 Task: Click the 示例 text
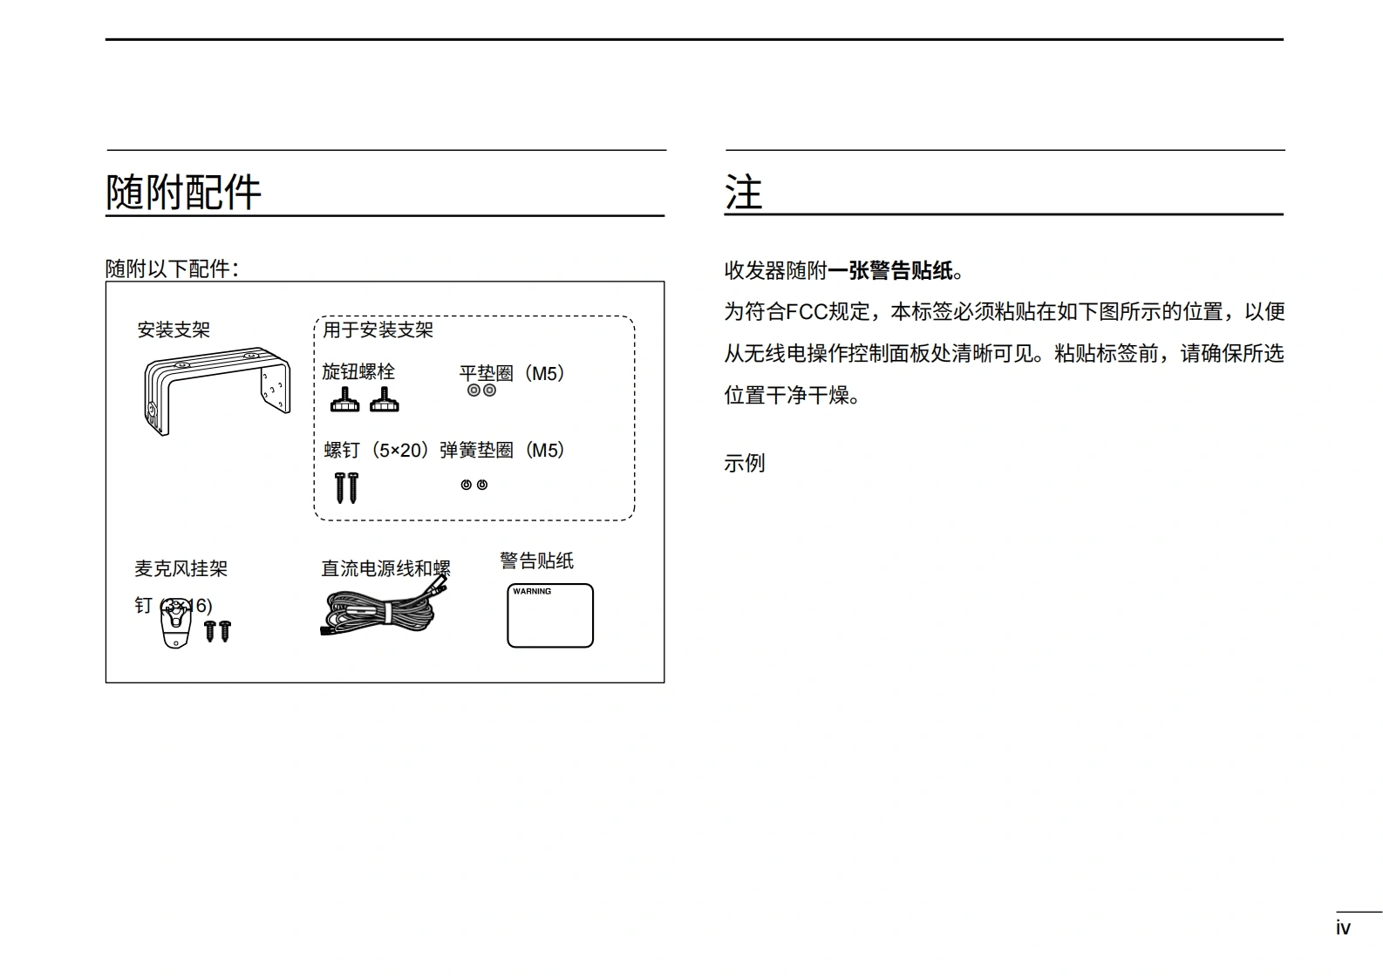(x=744, y=463)
